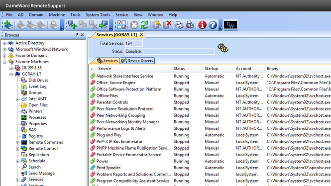Open the File menu

click(x=9, y=15)
